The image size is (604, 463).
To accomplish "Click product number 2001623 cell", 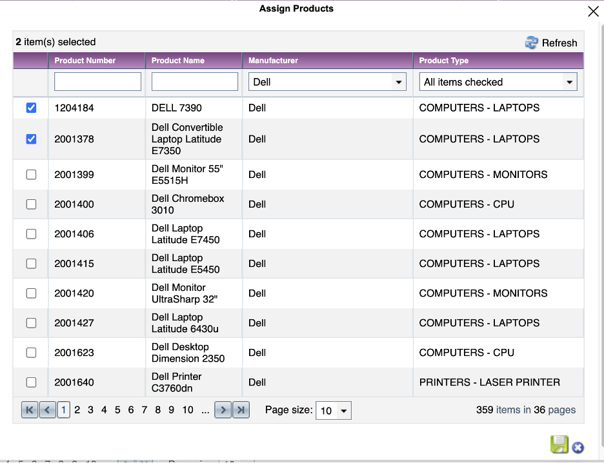I will tap(74, 353).
